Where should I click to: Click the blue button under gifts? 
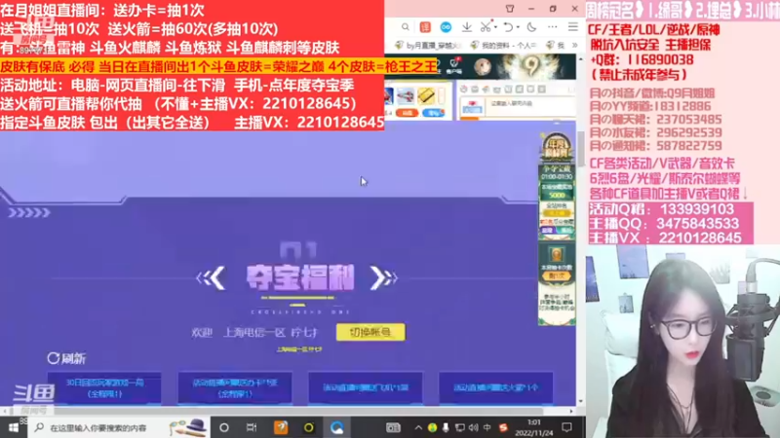(433, 113)
